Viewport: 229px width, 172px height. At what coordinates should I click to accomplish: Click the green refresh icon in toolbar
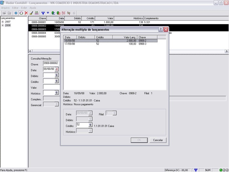[21, 13]
